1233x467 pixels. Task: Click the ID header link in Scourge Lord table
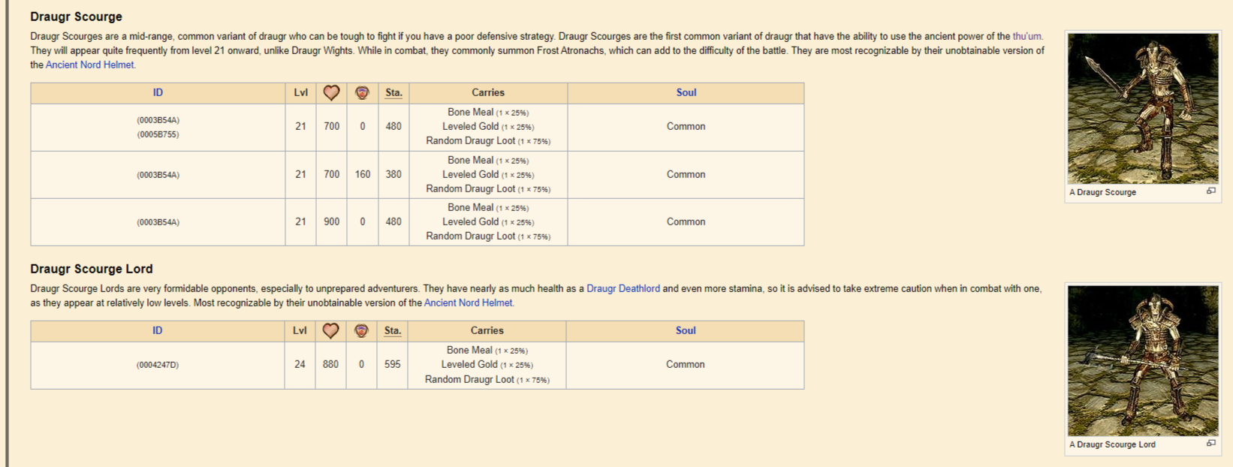[157, 330]
